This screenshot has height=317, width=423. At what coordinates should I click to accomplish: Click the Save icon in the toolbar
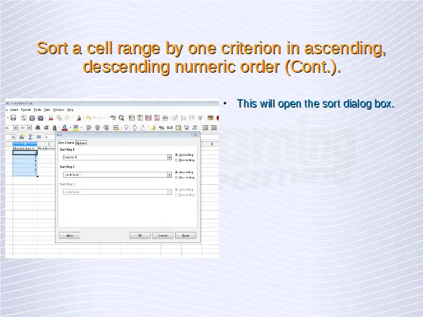[13, 118]
